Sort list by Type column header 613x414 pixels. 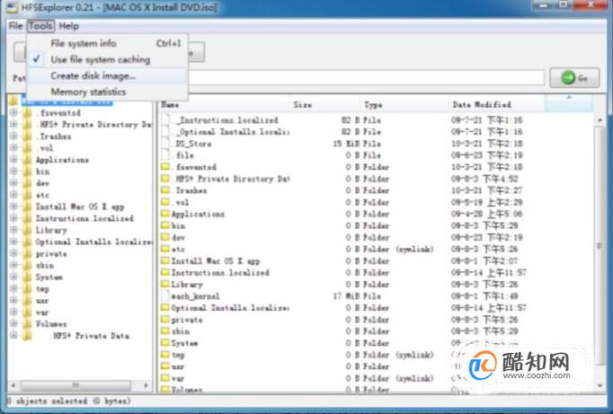coord(404,105)
